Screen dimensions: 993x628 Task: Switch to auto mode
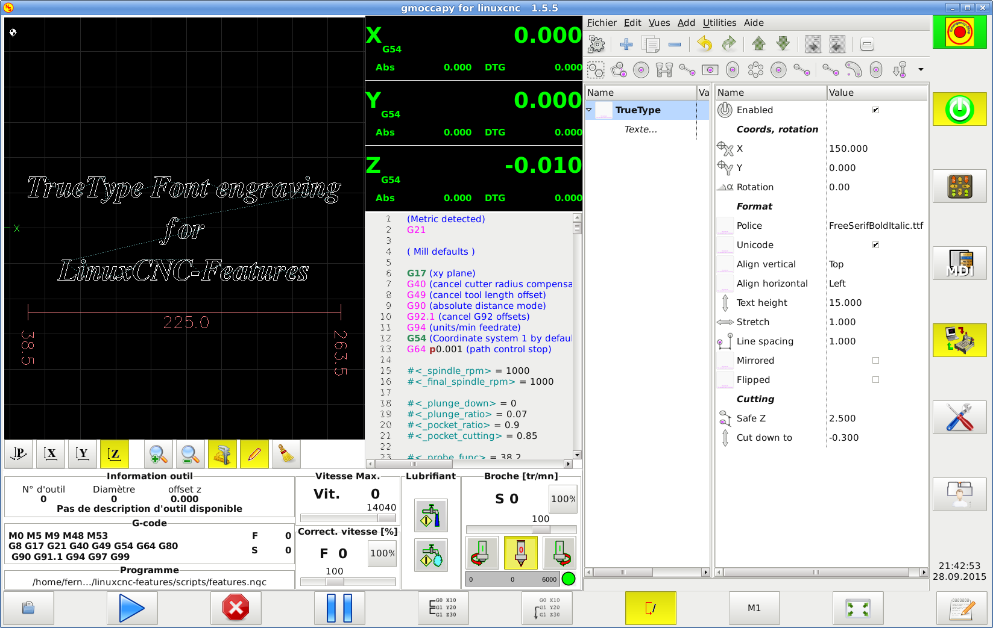(x=959, y=340)
